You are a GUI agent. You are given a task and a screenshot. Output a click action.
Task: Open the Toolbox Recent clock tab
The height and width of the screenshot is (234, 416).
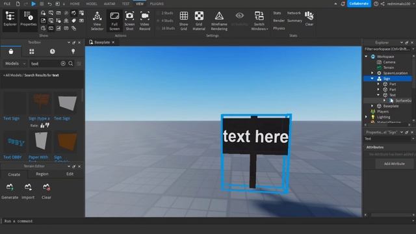click(x=52, y=51)
